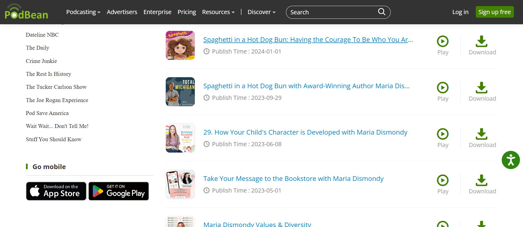
Task: Open the accessibility widget
Action: click(x=511, y=160)
